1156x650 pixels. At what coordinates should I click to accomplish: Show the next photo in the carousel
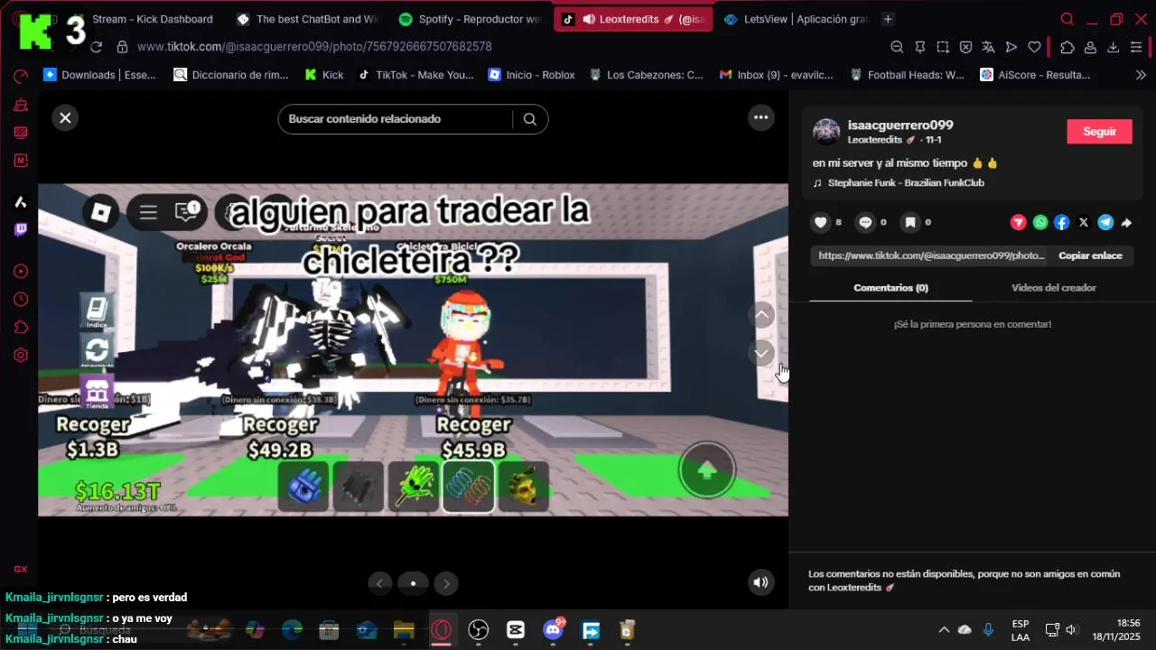446,583
